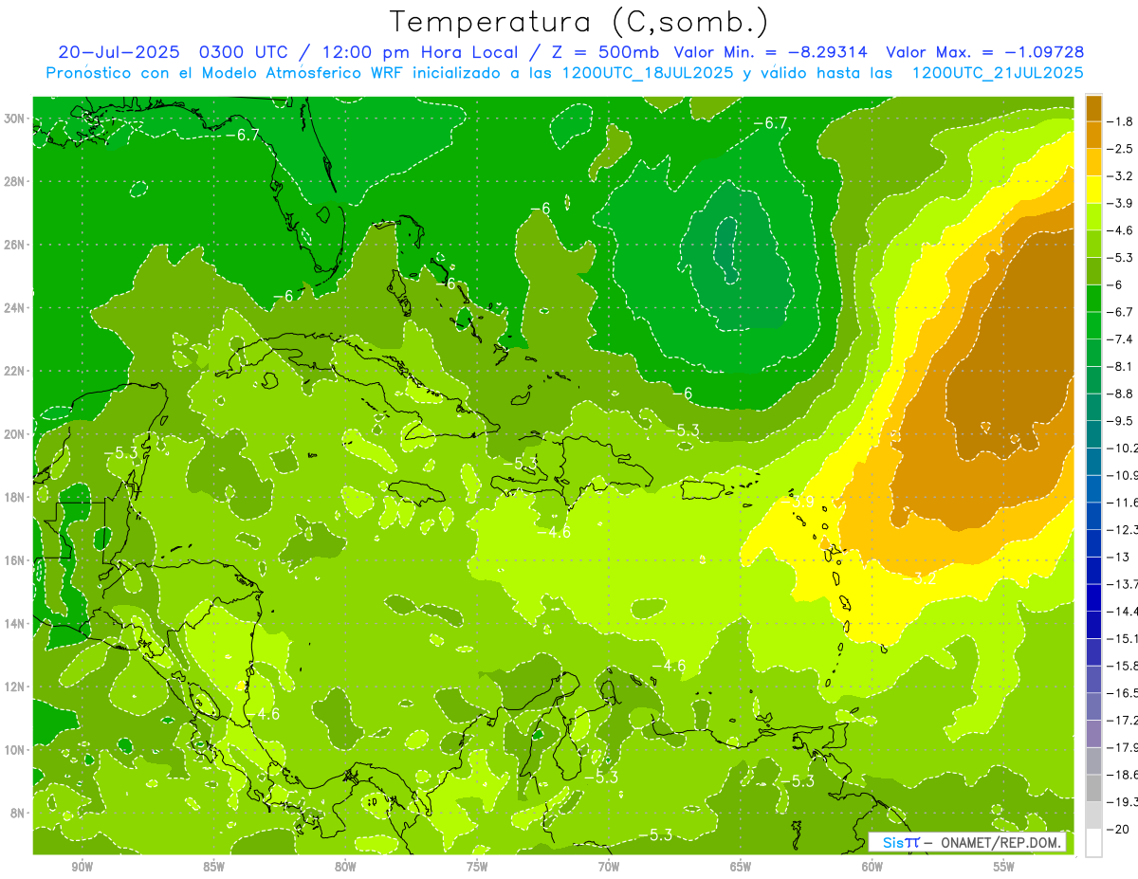Click the '-20' colorbar label
The width and height of the screenshot is (1138, 879).
pyautogui.click(x=1119, y=830)
